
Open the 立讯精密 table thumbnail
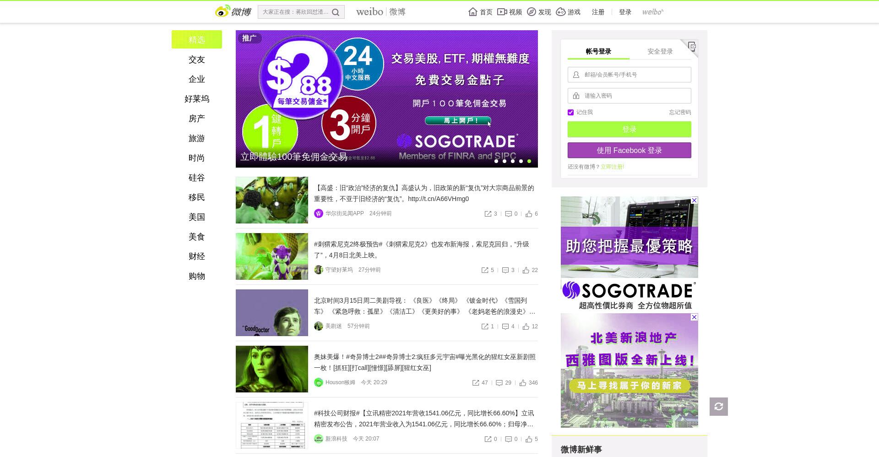click(272, 425)
